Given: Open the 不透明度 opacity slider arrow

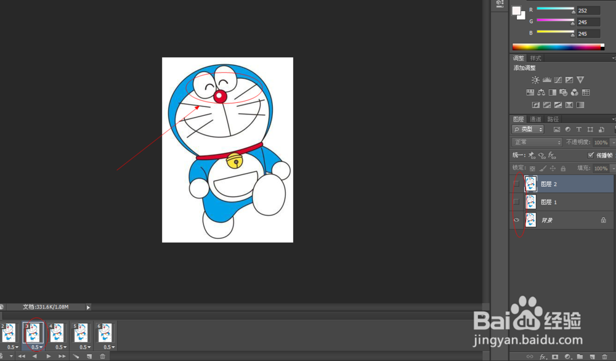Looking at the screenshot, I should (612, 142).
